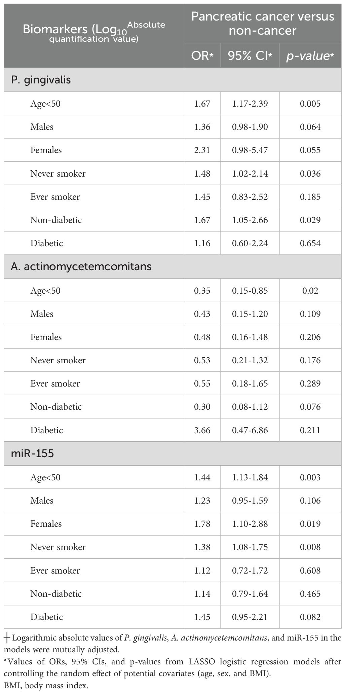
Task: Click p-value 0.005 in first Age<50 row
Action: pos(310,104)
